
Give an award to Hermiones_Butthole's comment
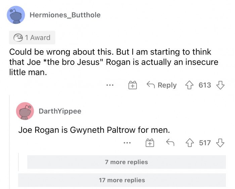coord(133,85)
